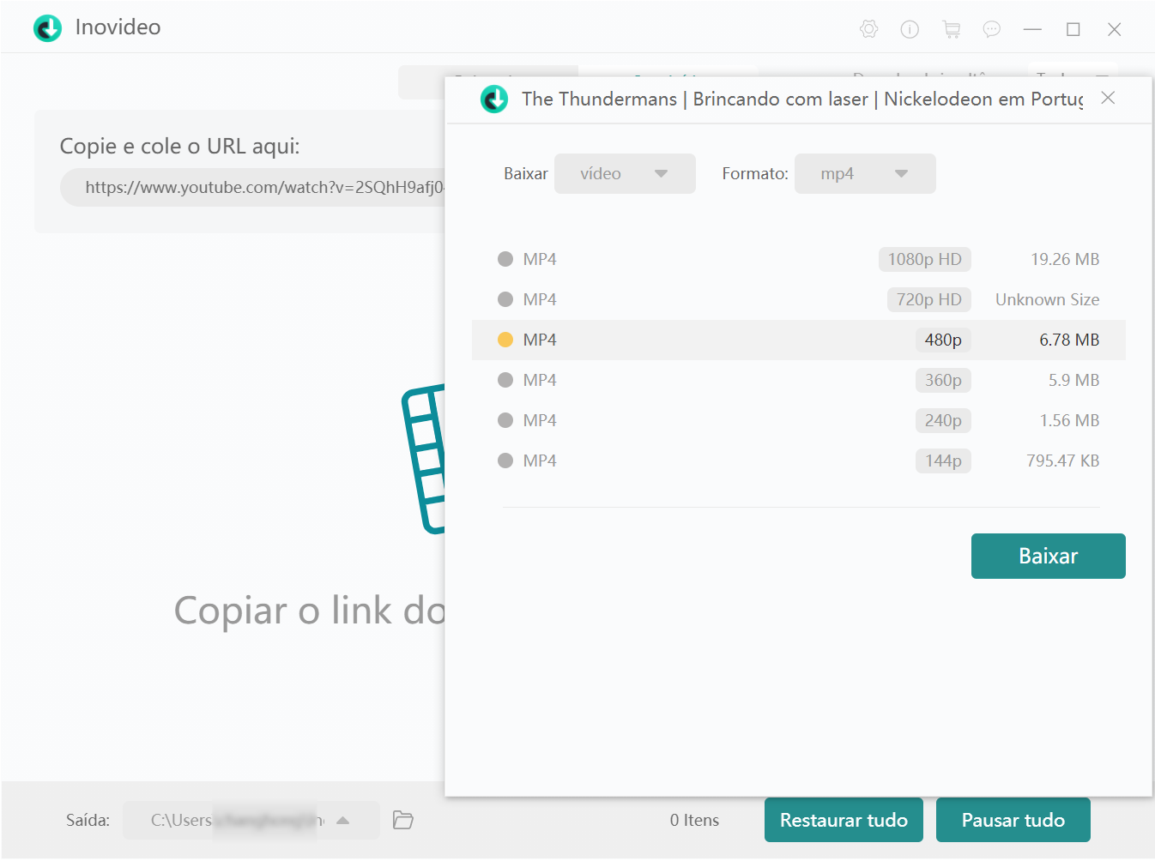The width and height of the screenshot is (1155, 861).
Task: Open settings gear in Inovideo title bar
Action: click(868, 29)
